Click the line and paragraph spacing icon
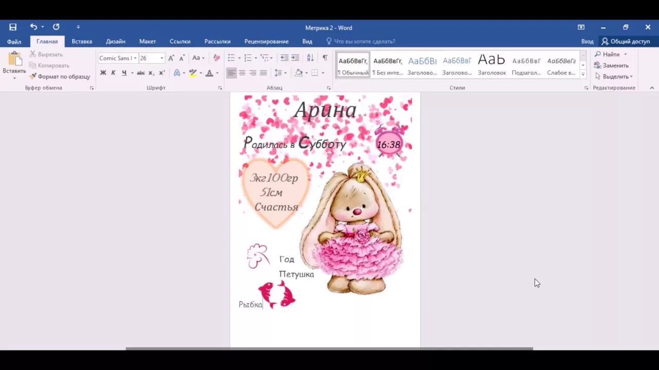 click(x=278, y=73)
